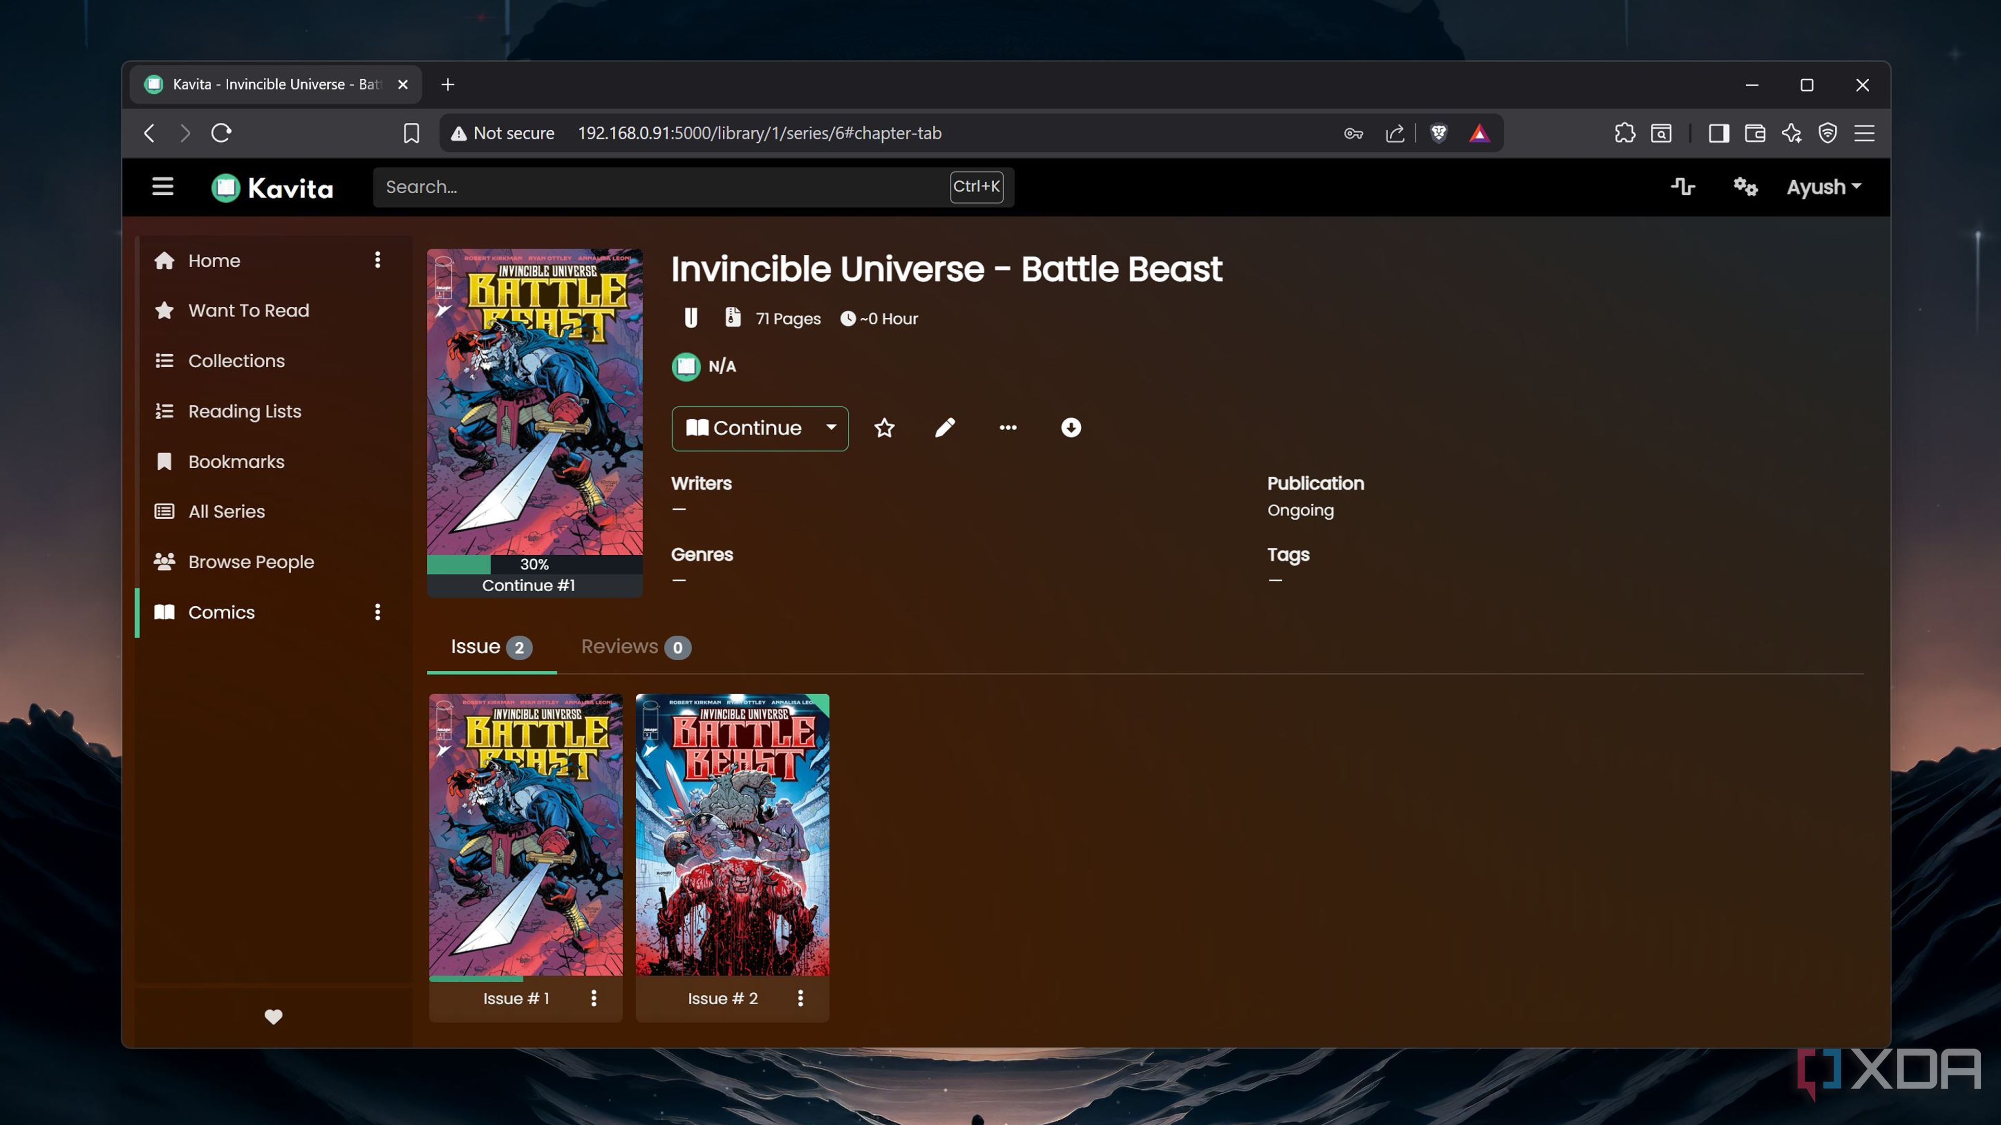Click the browser address bar URL
Image resolution: width=2001 pixels, height=1125 pixels.
pyautogui.click(x=759, y=133)
